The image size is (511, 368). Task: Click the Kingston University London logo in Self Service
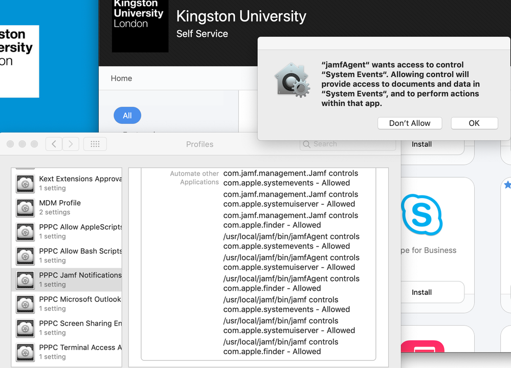[140, 26]
